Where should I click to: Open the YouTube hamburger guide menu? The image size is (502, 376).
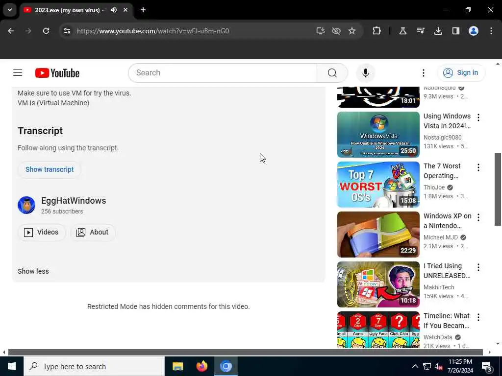pos(18,73)
